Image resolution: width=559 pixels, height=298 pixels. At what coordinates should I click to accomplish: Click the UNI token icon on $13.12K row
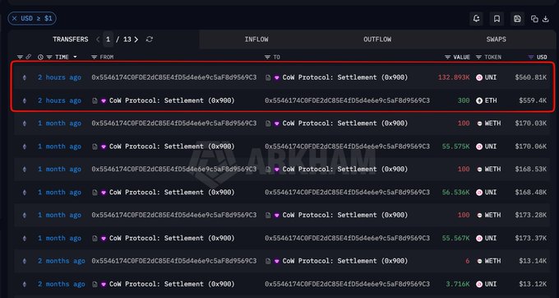click(479, 284)
